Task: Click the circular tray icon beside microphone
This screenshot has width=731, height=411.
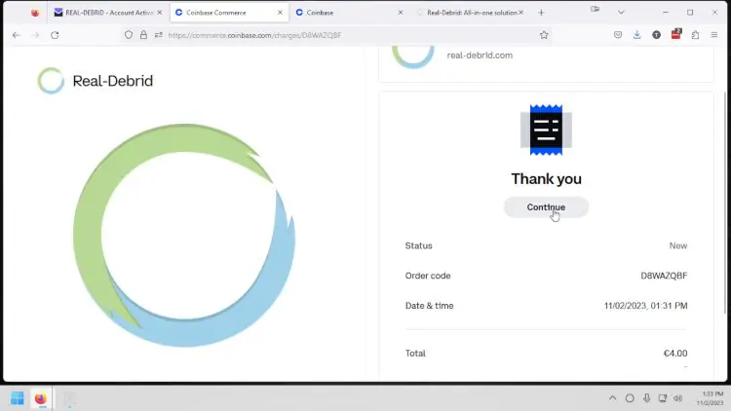Action: pyautogui.click(x=630, y=398)
